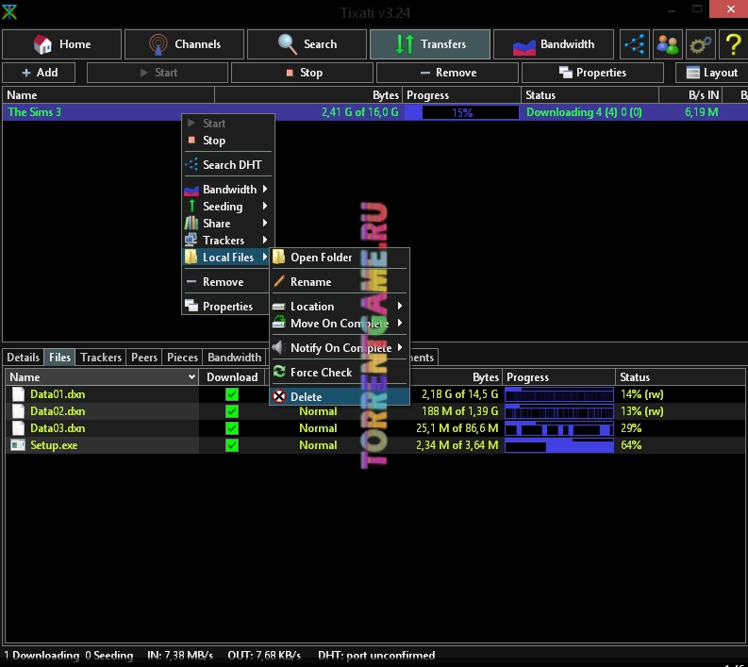
Task: Switch to the Pieces tab
Action: coord(182,358)
